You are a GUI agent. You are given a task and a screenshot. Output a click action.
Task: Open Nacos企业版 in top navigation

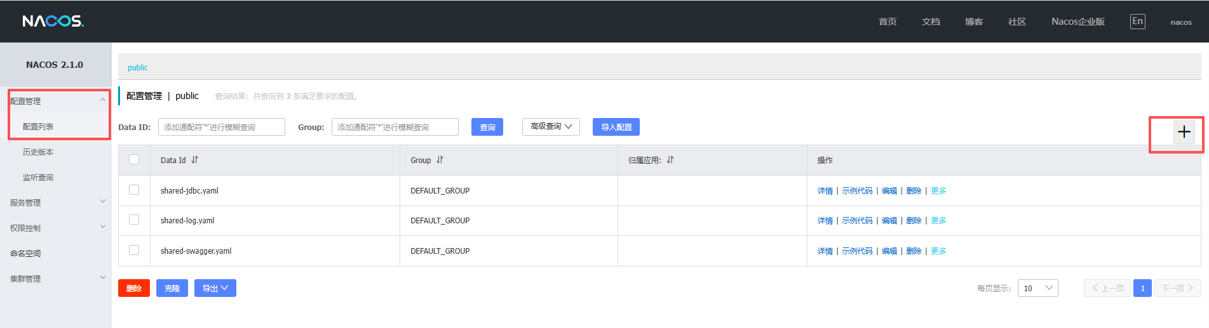point(1078,22)
